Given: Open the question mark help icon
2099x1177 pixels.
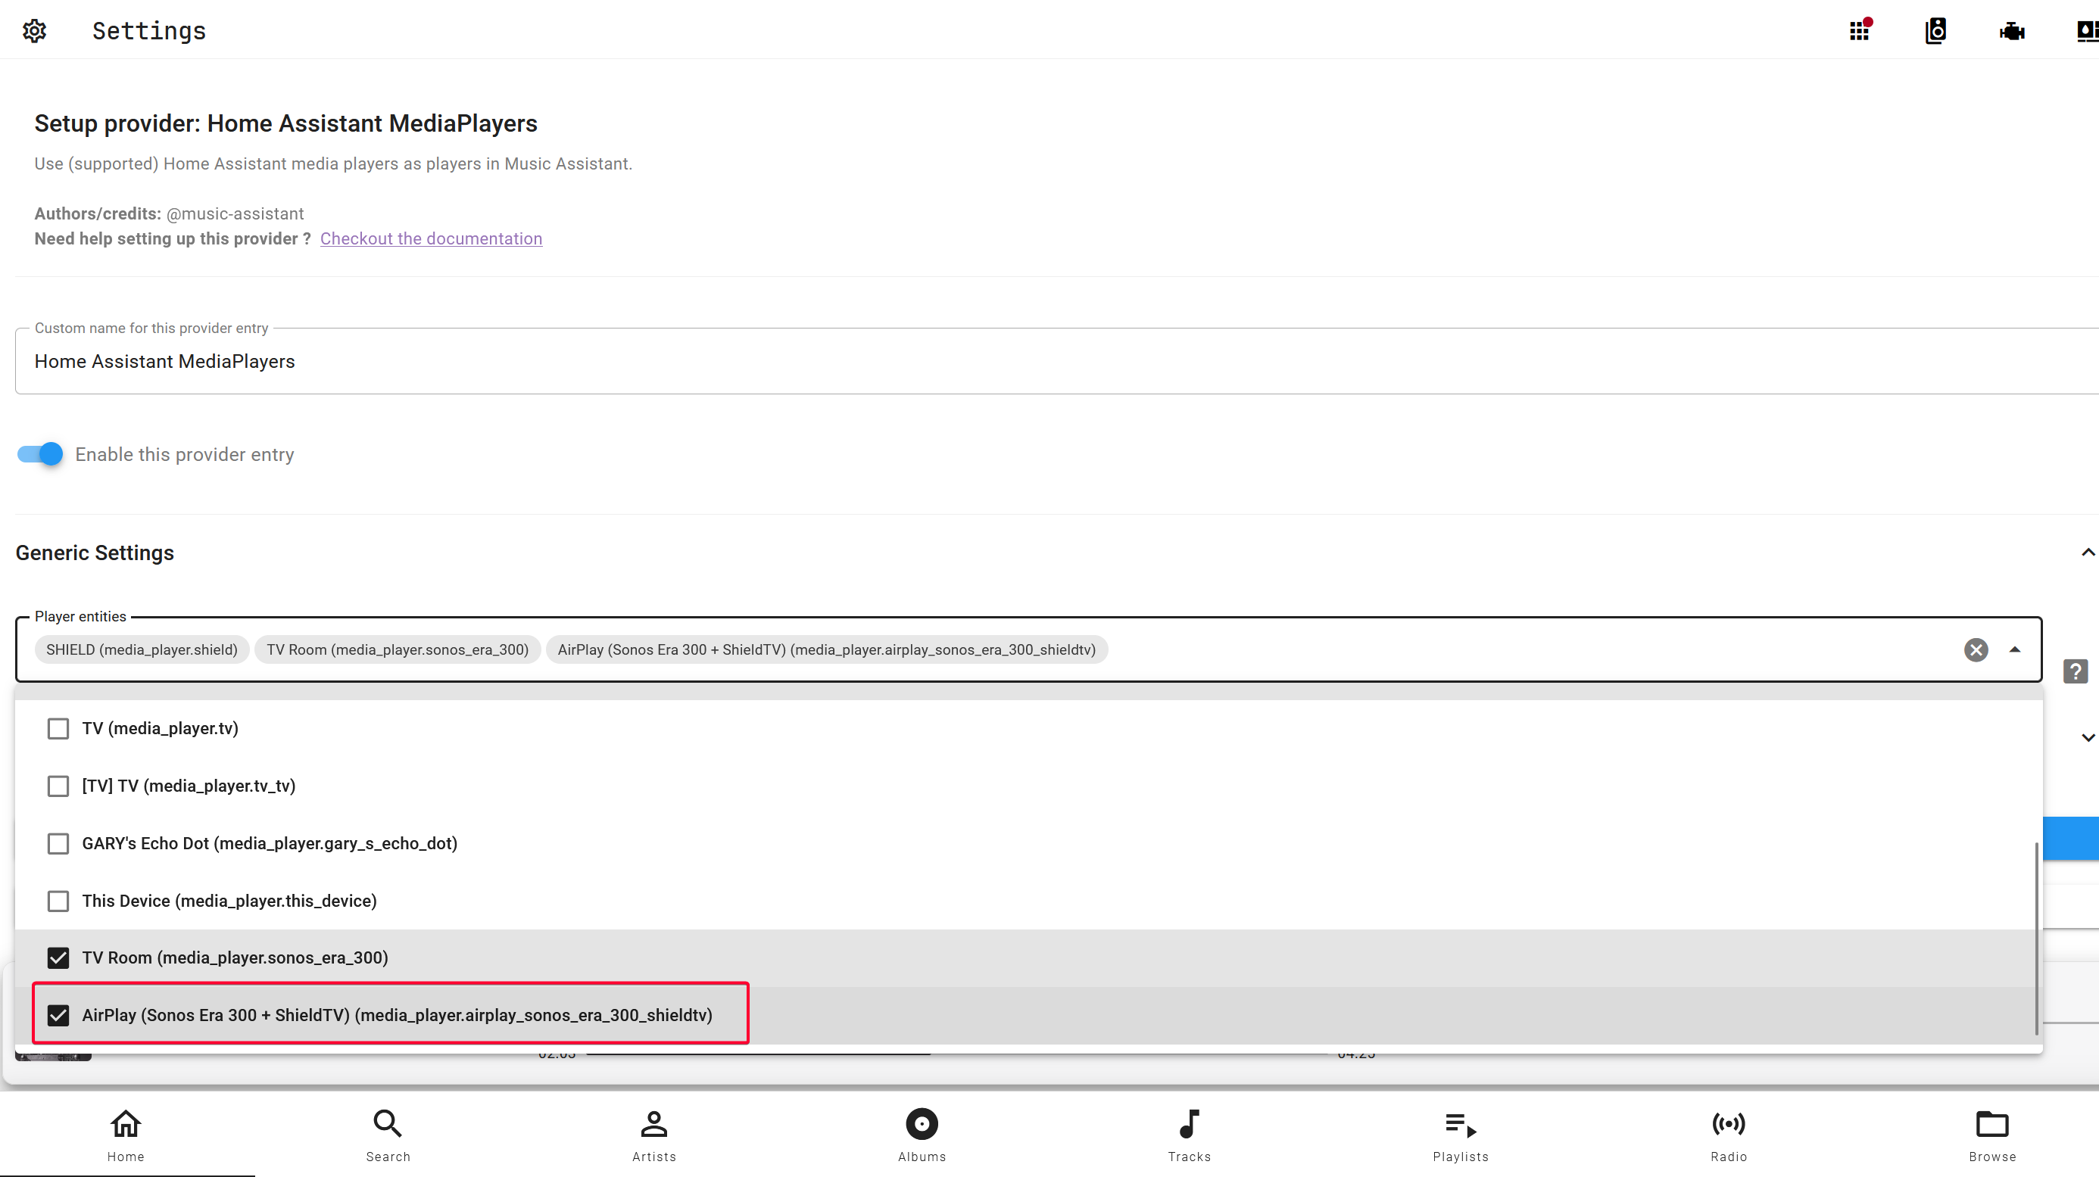Looking at the screenshot, I should (x=2075, y=671).
